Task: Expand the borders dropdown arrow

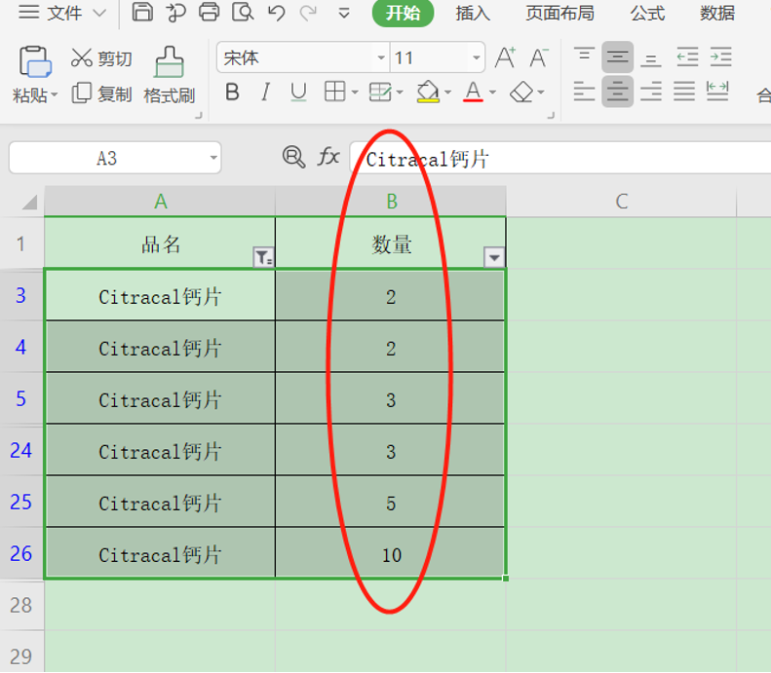Action: [355, 92]
